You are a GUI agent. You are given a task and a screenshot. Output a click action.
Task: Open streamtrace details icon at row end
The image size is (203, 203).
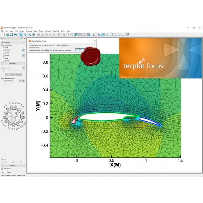point(23,81)
